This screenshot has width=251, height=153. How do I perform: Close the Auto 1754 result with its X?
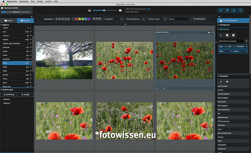point(31,32)
